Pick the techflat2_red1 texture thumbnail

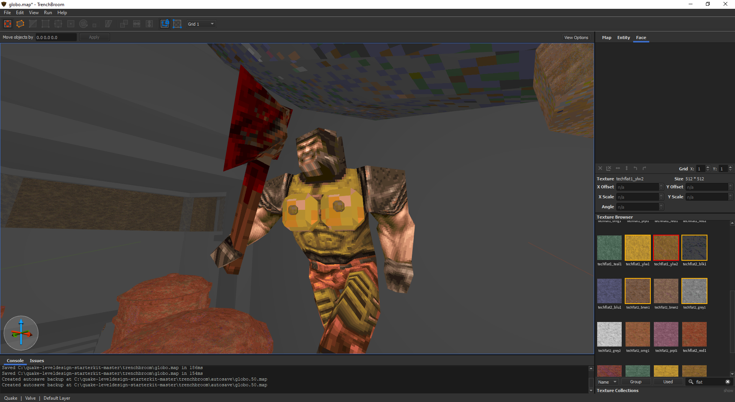(694, 334)
